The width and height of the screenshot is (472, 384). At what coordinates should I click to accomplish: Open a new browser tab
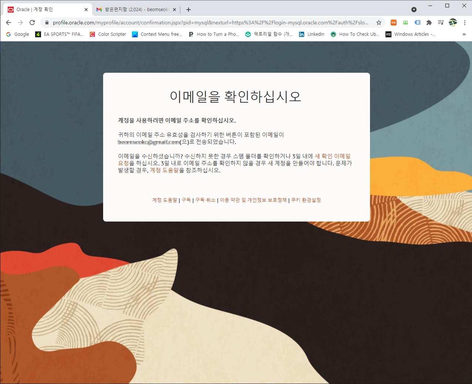[x=189, y=10]
